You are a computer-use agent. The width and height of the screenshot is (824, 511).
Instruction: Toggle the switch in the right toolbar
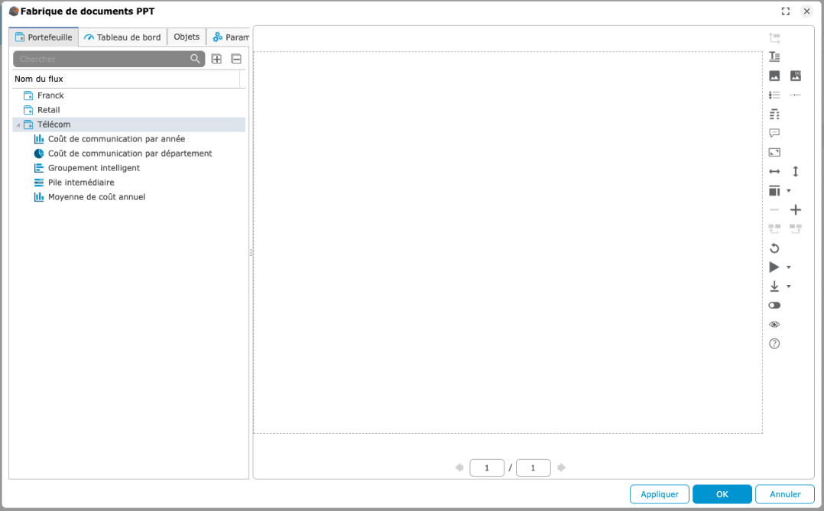coord(774,306)
